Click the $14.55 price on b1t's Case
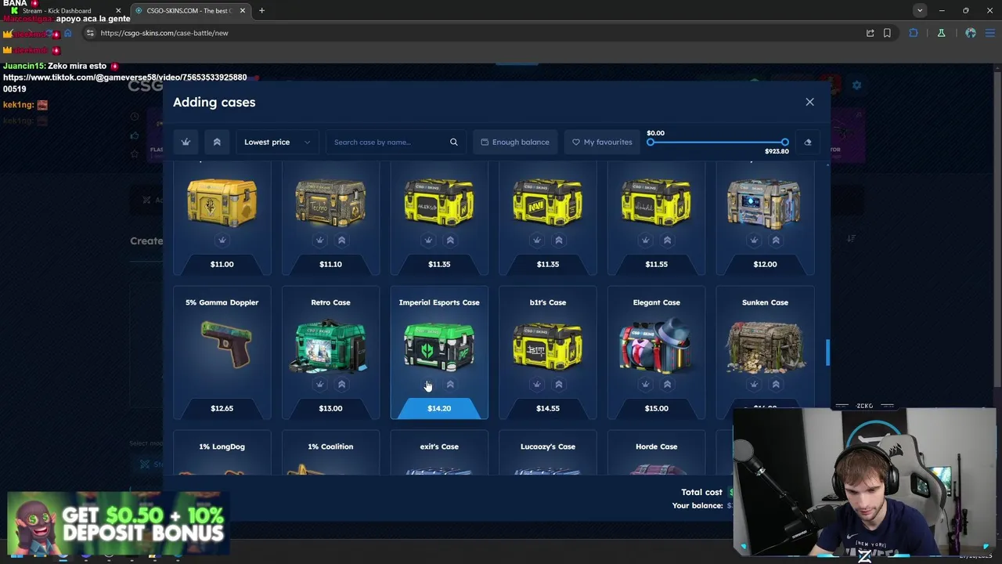The height and width of the screenshot is (564, 1002). (x=548, y=408)
